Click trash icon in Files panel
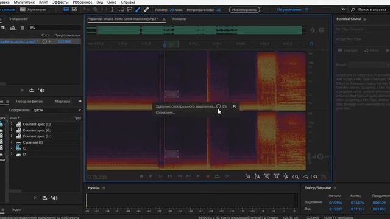This screenshot has height=219, width=390. click(x=23, y=28)
